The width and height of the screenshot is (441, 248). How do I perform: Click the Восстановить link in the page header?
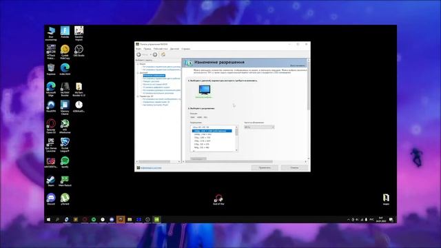click(298, 65)
